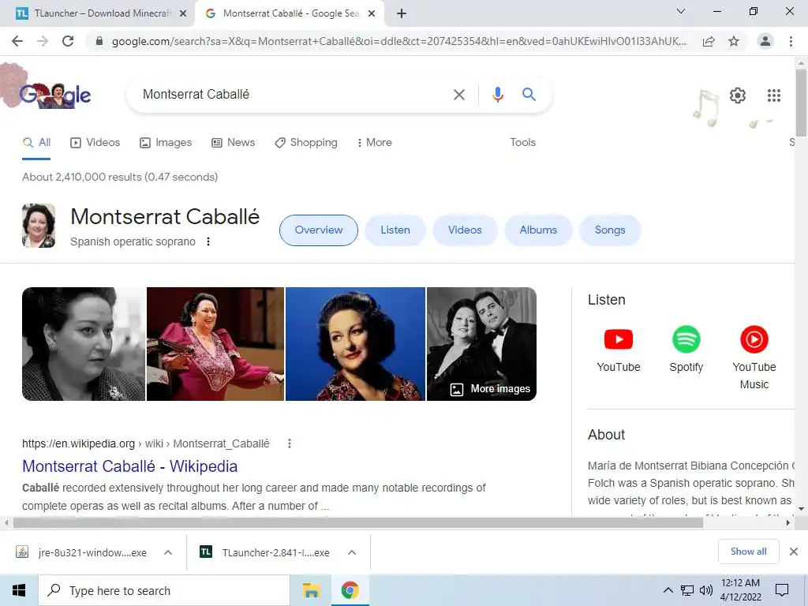The width and height of the screenshot is (808, 606).
Task: Click Show all downloads button
Action: pyautogui.click(x=748, y=552)
